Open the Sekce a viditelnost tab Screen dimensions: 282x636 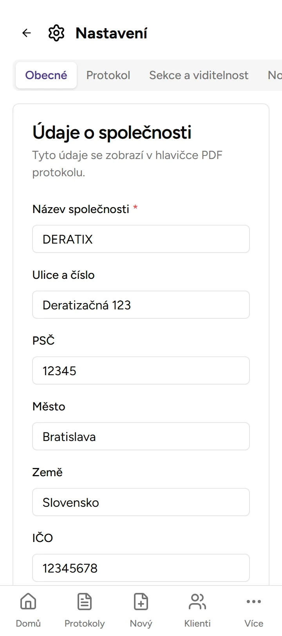199,75
